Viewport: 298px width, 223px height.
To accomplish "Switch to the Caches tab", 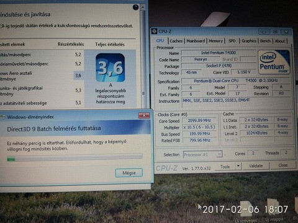I will 176,41.
